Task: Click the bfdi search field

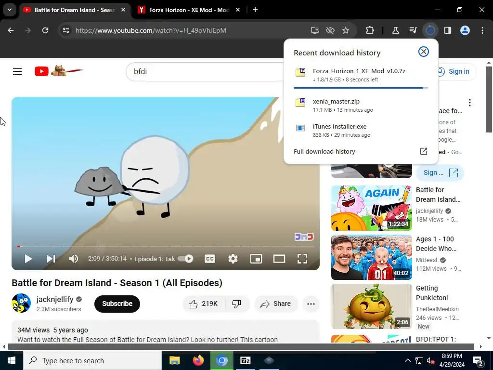Action: click(x=204, y=71)
